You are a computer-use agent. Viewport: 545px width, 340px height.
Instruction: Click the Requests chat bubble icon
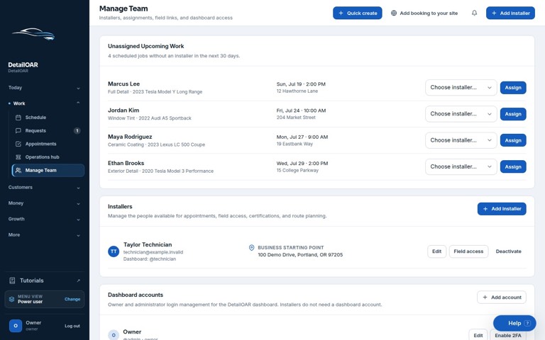18,130
